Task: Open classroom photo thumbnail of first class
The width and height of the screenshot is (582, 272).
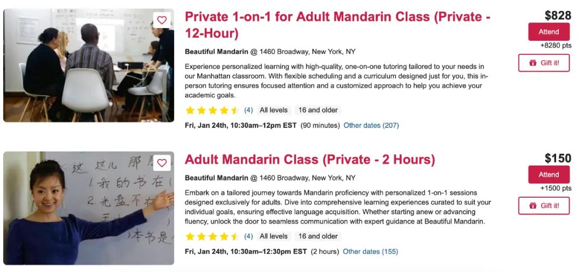Action: pos(89,66)
